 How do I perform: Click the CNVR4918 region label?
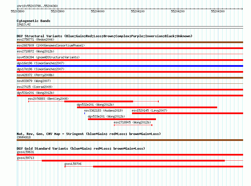(x=24, y=137)
